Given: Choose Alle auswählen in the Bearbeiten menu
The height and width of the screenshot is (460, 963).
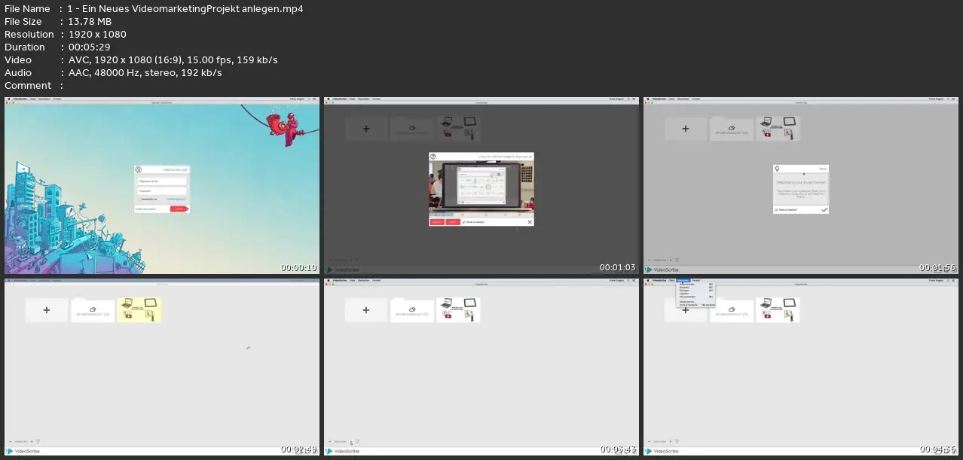Looking at the screenshot, I should [x=687, y=297].
